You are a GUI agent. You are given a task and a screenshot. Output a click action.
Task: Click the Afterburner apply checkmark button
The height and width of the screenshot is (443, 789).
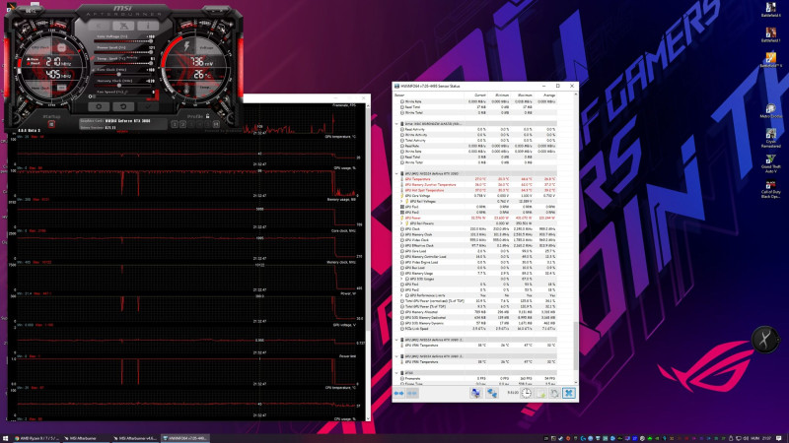click(x=148, y=106)
